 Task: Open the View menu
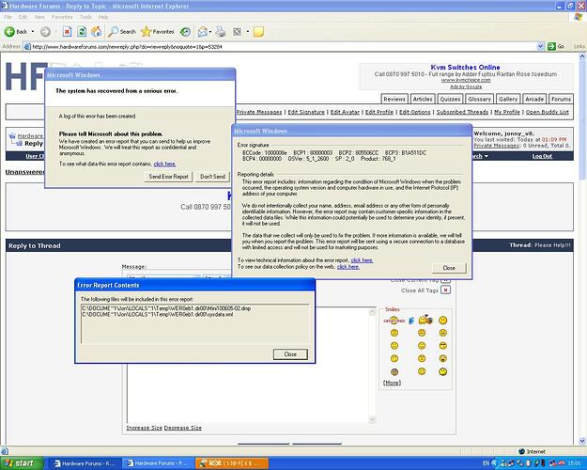point(39,17)
